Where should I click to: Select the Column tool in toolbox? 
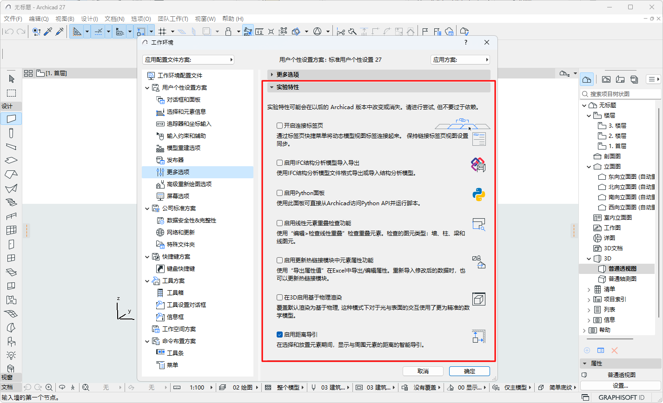click(12, 133)
